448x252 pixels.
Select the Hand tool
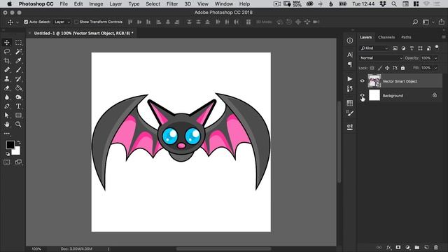click(x=7, y=125)
